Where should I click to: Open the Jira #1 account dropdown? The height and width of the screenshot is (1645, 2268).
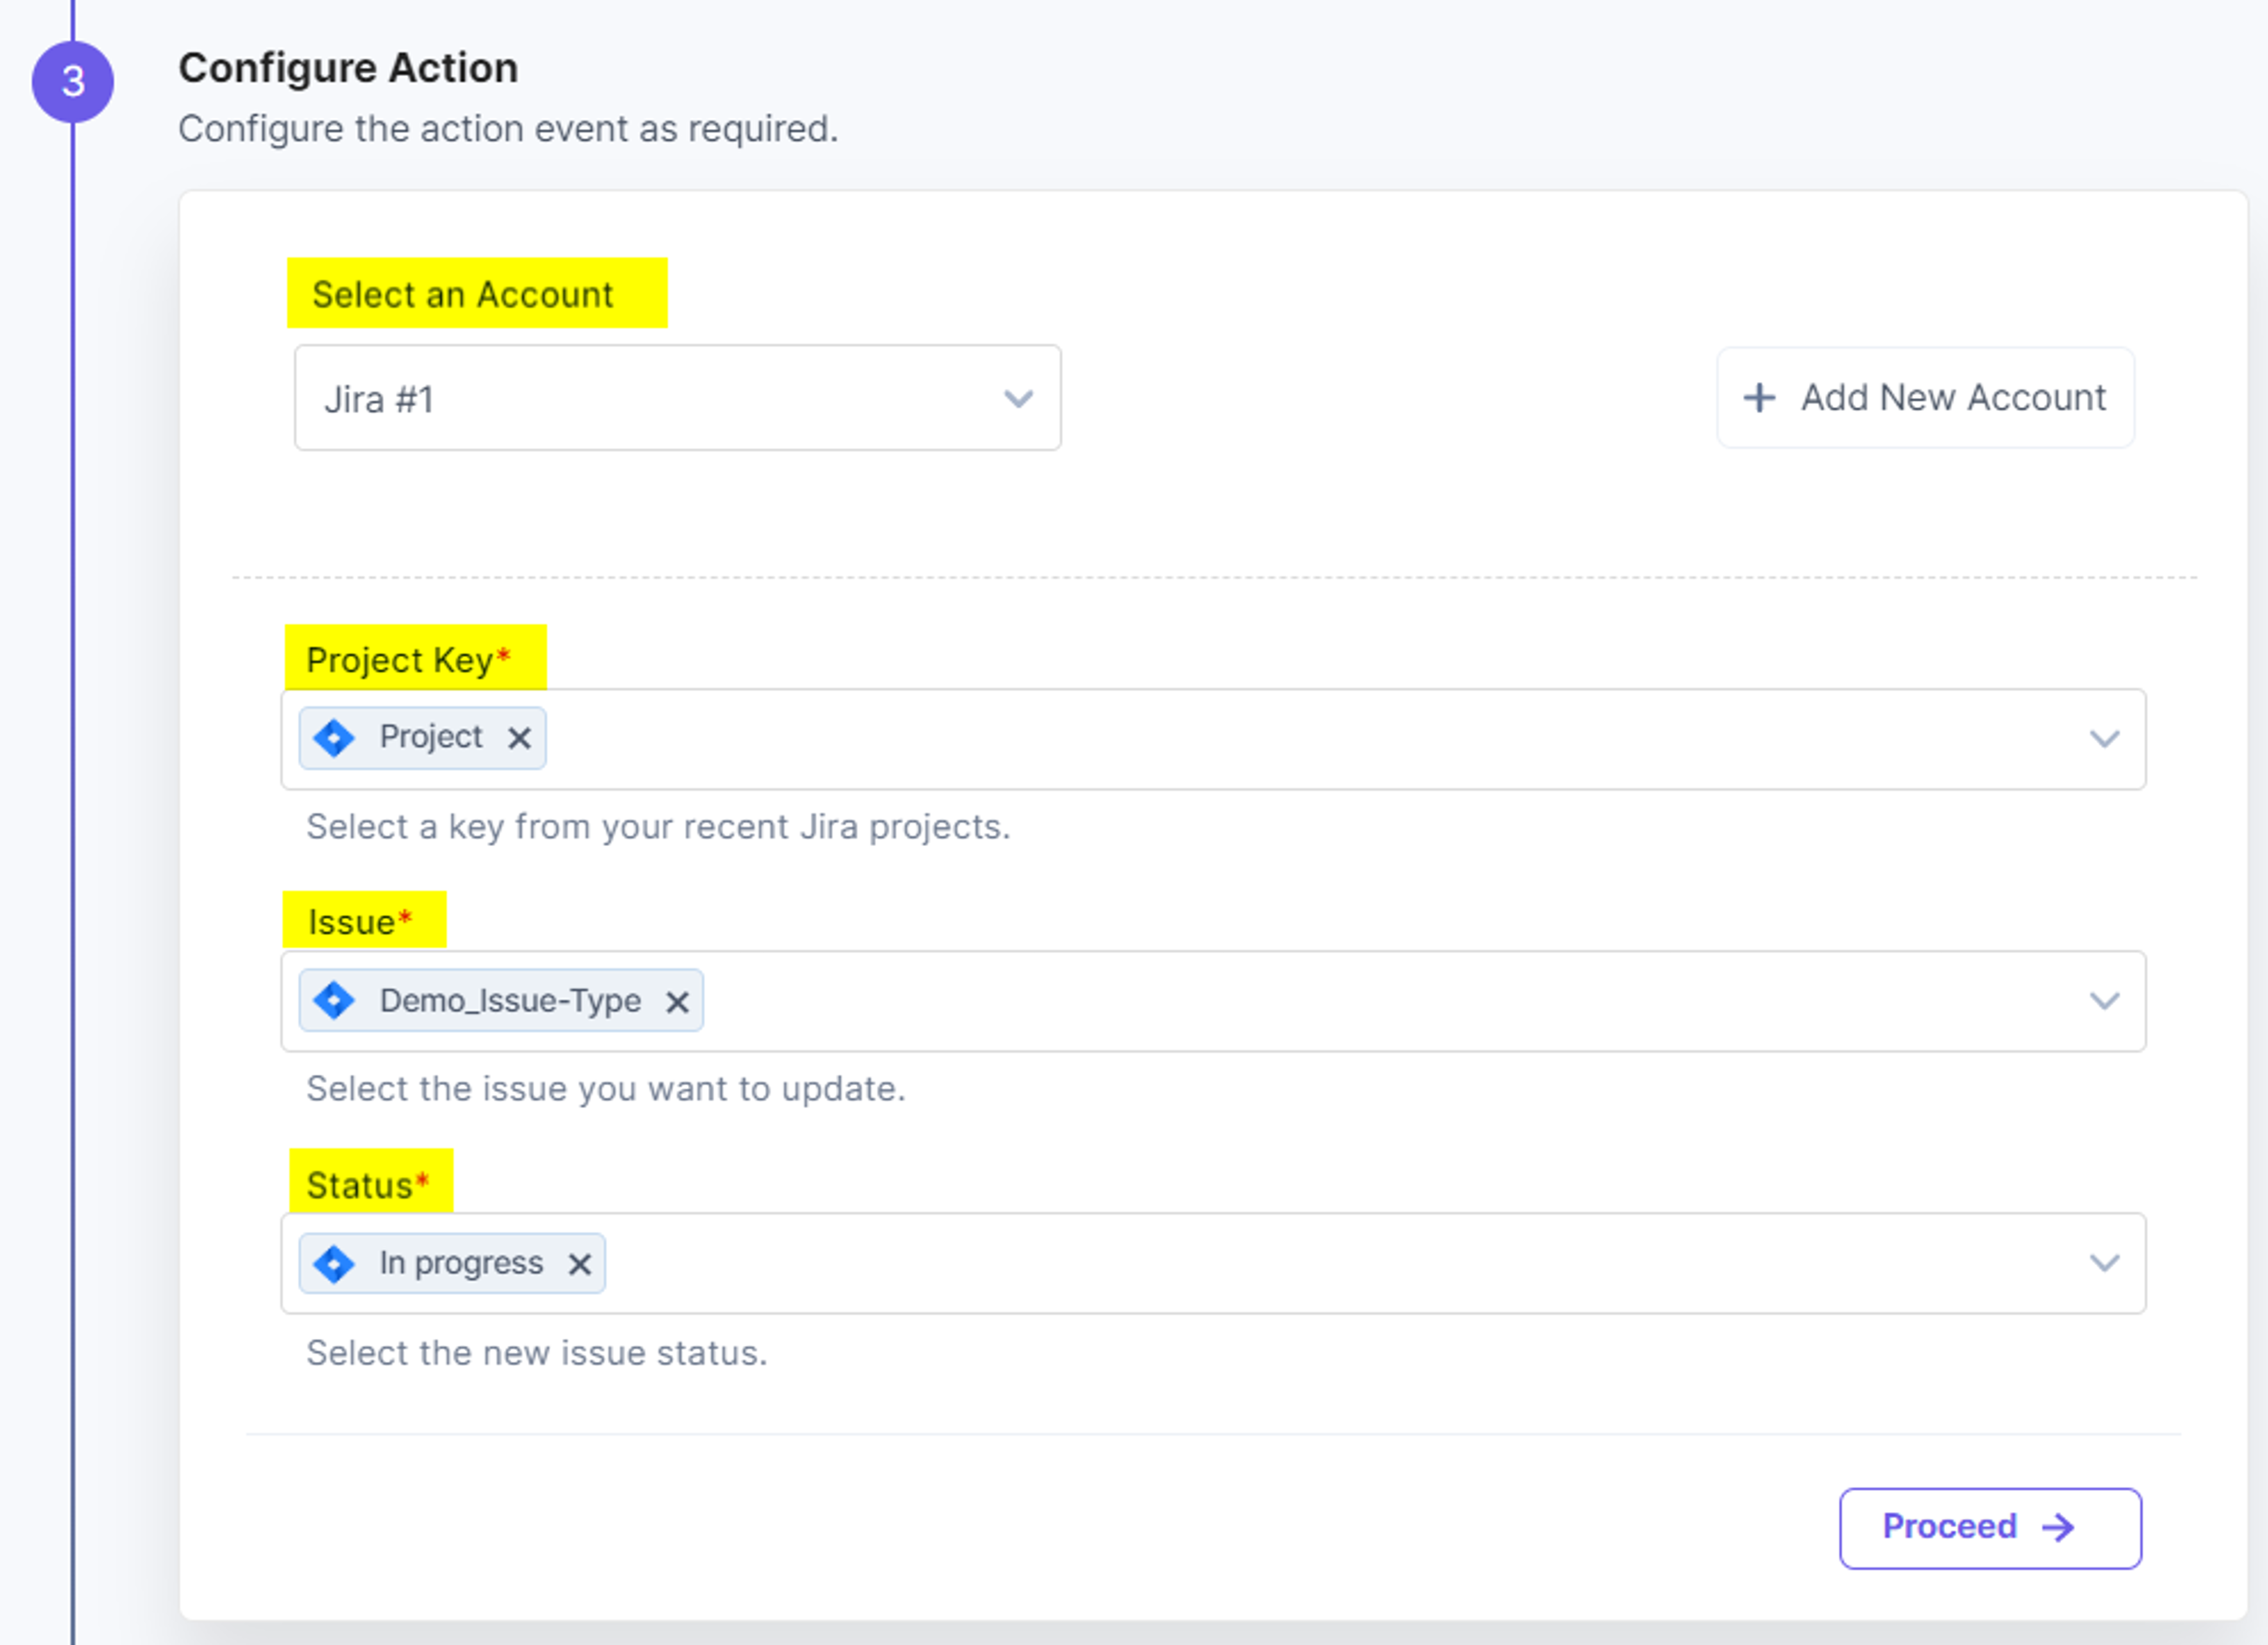pos(677,398)
